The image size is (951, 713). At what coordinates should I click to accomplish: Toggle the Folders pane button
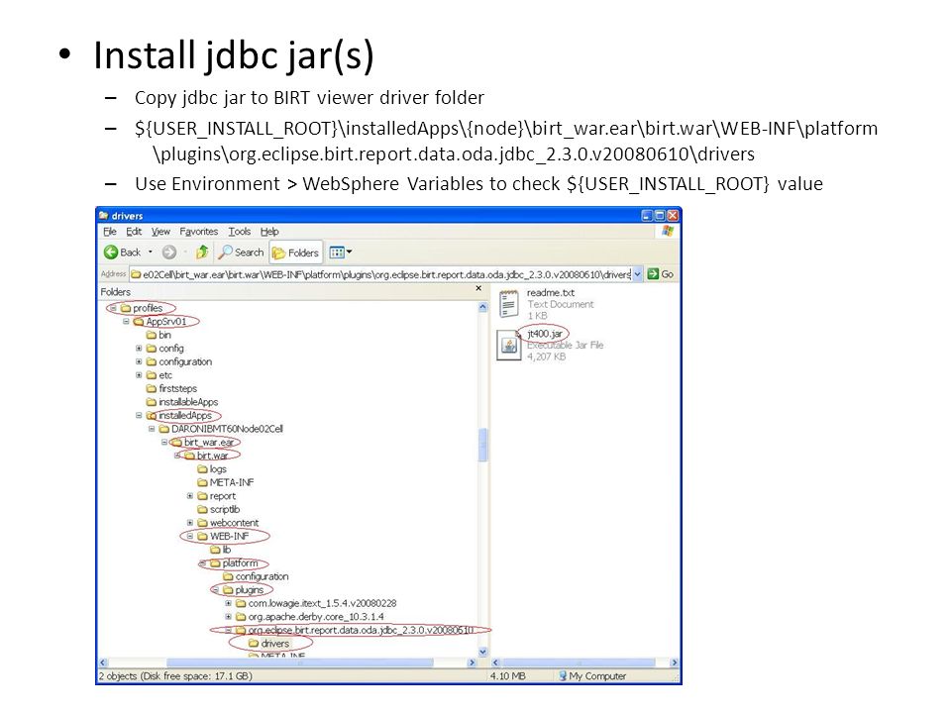(x=295, y=253)
